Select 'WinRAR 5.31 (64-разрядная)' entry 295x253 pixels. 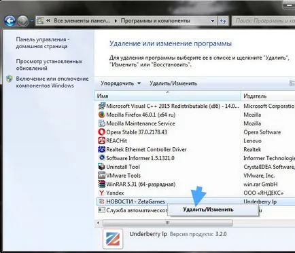[141, 184]
